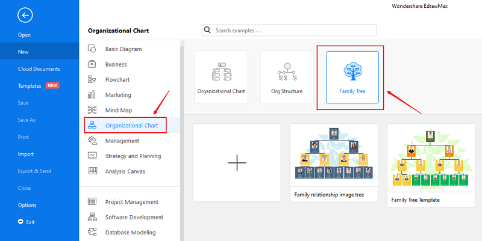Select the Basic Diagram category icon
This screenshot has width=482, height=241.
(x=92, y=49)
